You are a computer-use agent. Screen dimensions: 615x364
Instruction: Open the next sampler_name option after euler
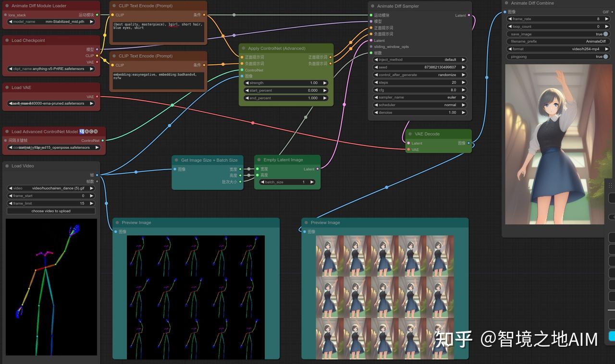pyautogui.click(x=463, y=97)
